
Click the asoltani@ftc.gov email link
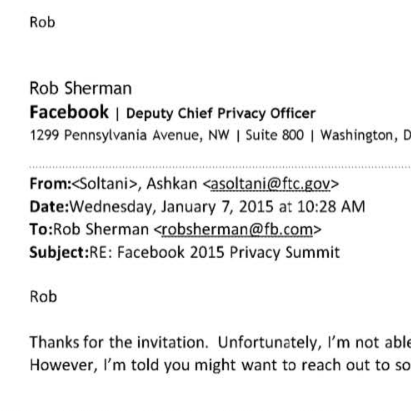pos(270,184)
